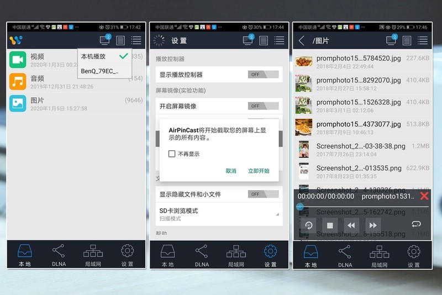This screenshot has height=295, width=442.
Task: Tap 取消 in the AirPinCast dialog
Action: point(231,171)
